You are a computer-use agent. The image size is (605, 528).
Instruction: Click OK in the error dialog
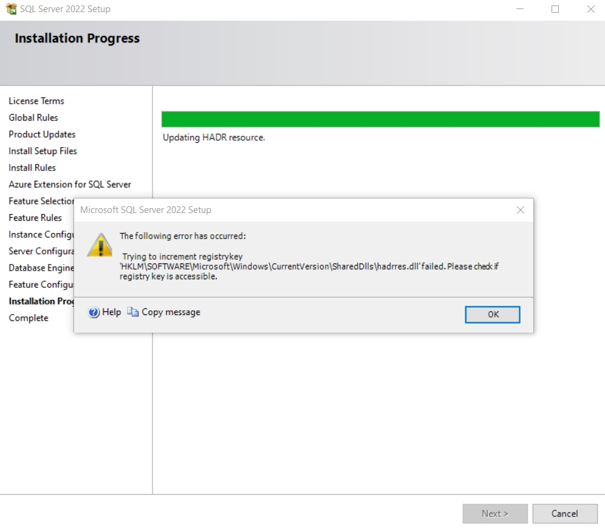pyautogui.click(x=493, y=314)
